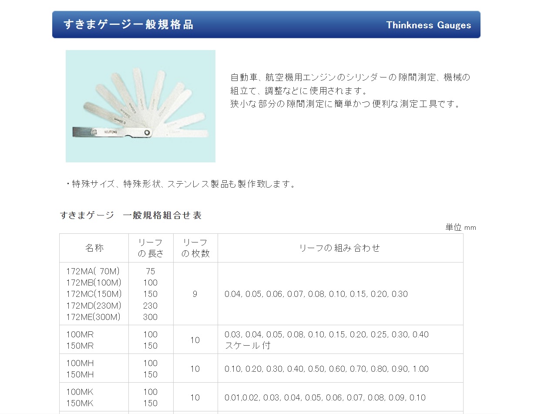The height and width of the screenshot is (414, 541).
Task: Click leaf count '10' in the 100MH row
Action: click(195, 369)
